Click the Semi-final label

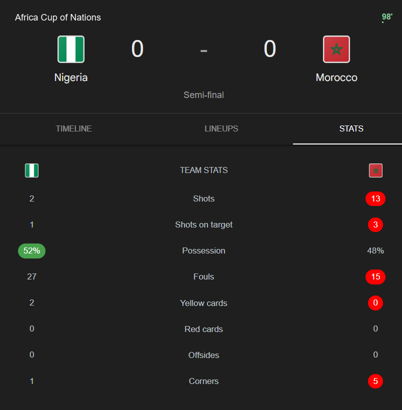203,94
